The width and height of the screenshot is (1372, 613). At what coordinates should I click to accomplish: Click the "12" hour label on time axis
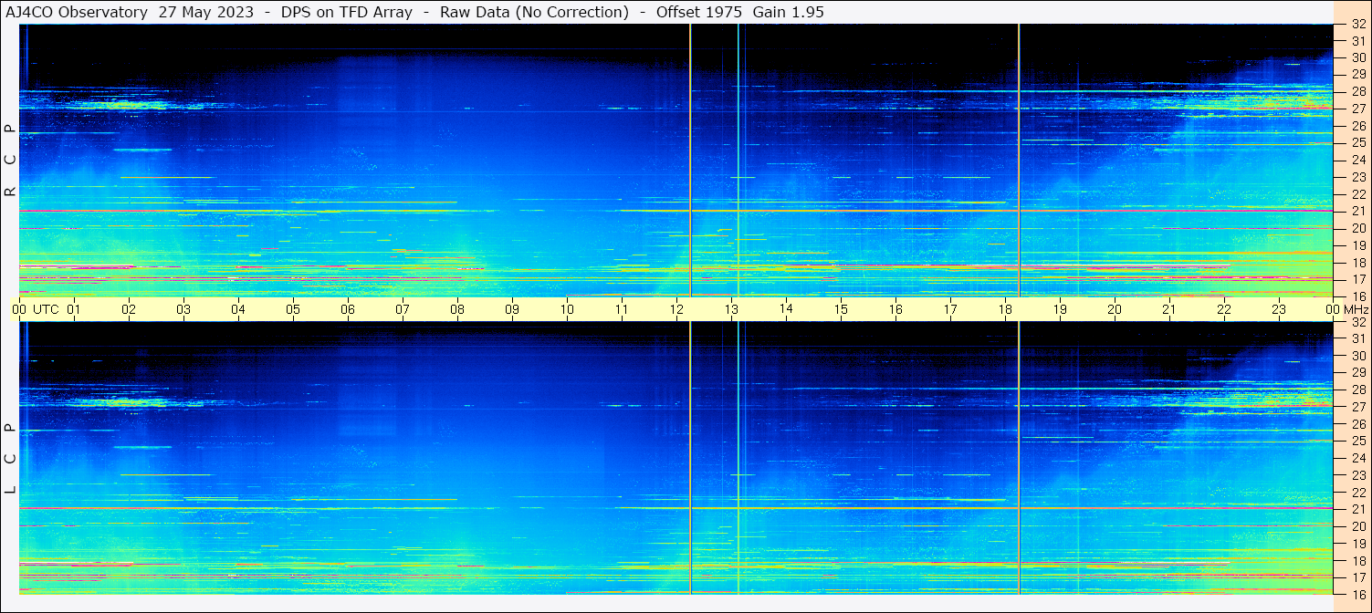coord(676,309)
